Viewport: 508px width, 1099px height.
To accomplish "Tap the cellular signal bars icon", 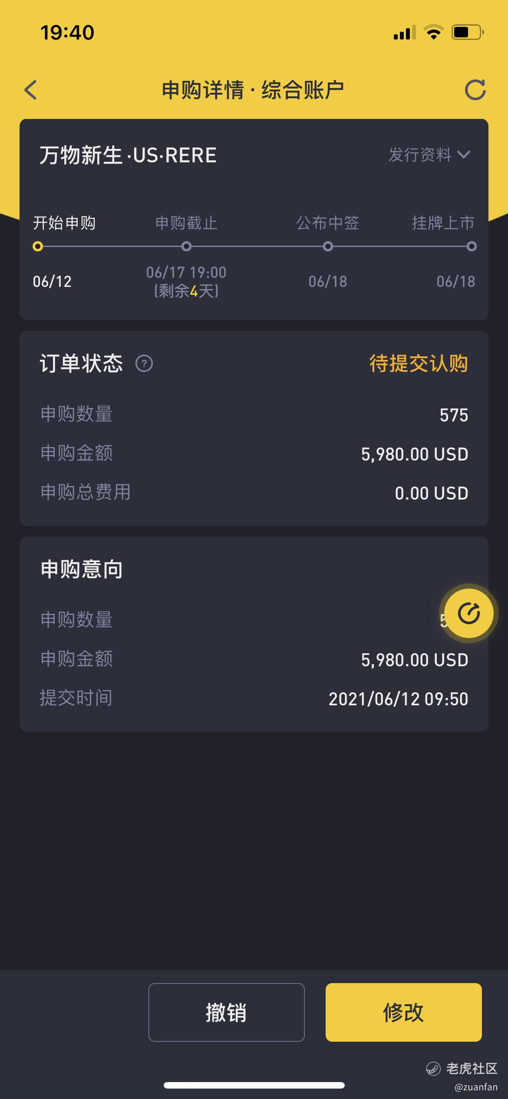I will coord(405,32).
